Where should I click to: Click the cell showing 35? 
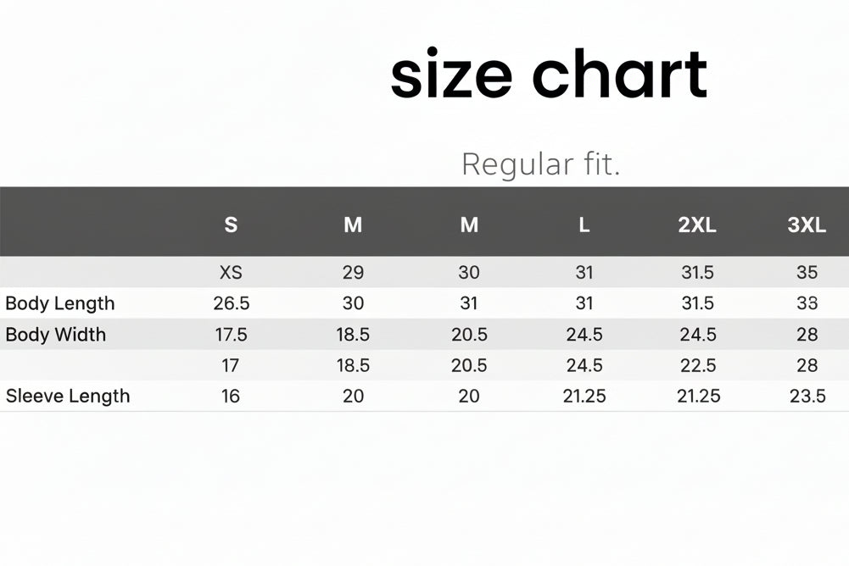pos(807,272)
